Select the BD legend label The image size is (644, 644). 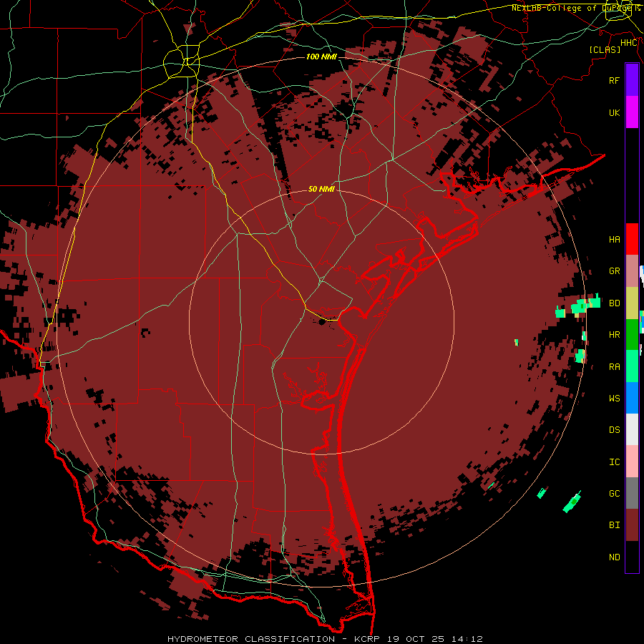pos(615,303)
